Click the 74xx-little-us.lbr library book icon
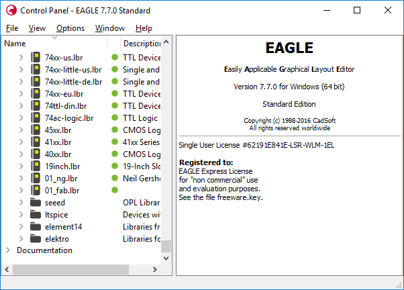This screenshot has height=290, width=404. 36,69
